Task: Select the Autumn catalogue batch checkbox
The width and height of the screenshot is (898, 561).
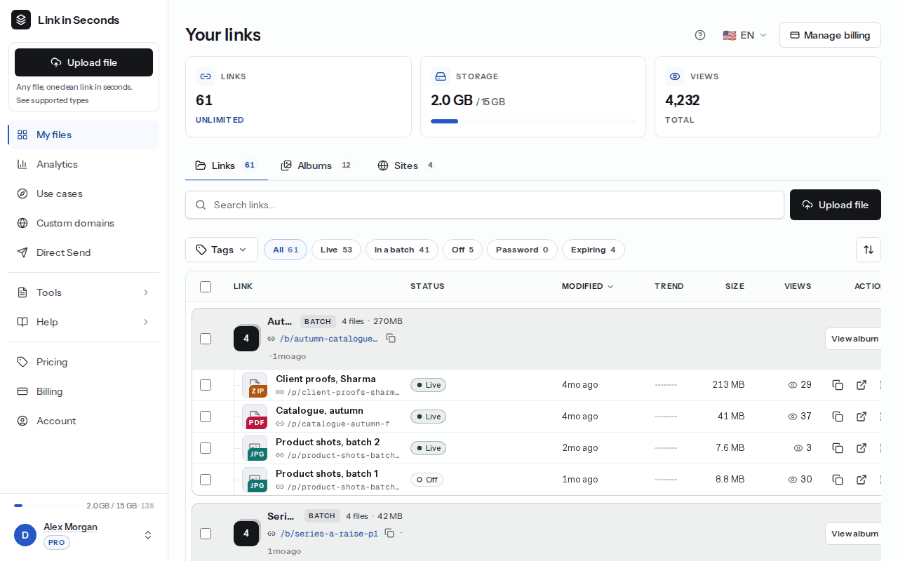Action: point(206,339)
